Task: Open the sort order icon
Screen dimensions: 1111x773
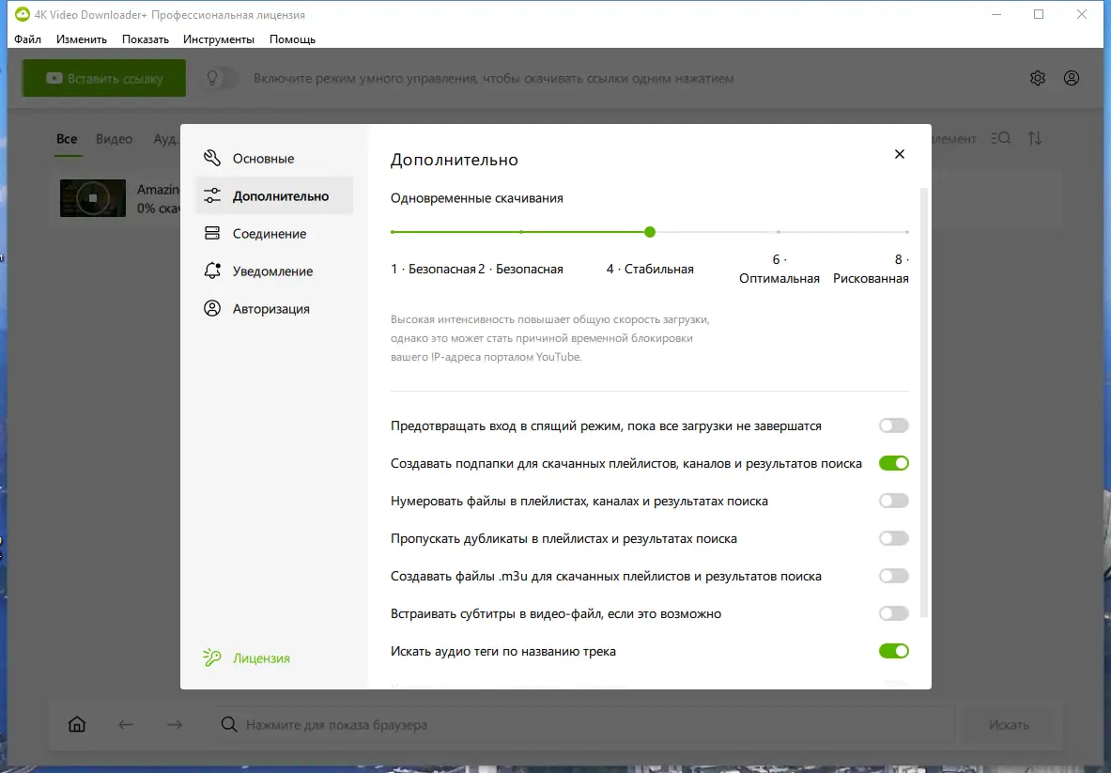Action: pyautogui.click(x=1035, y=138)
